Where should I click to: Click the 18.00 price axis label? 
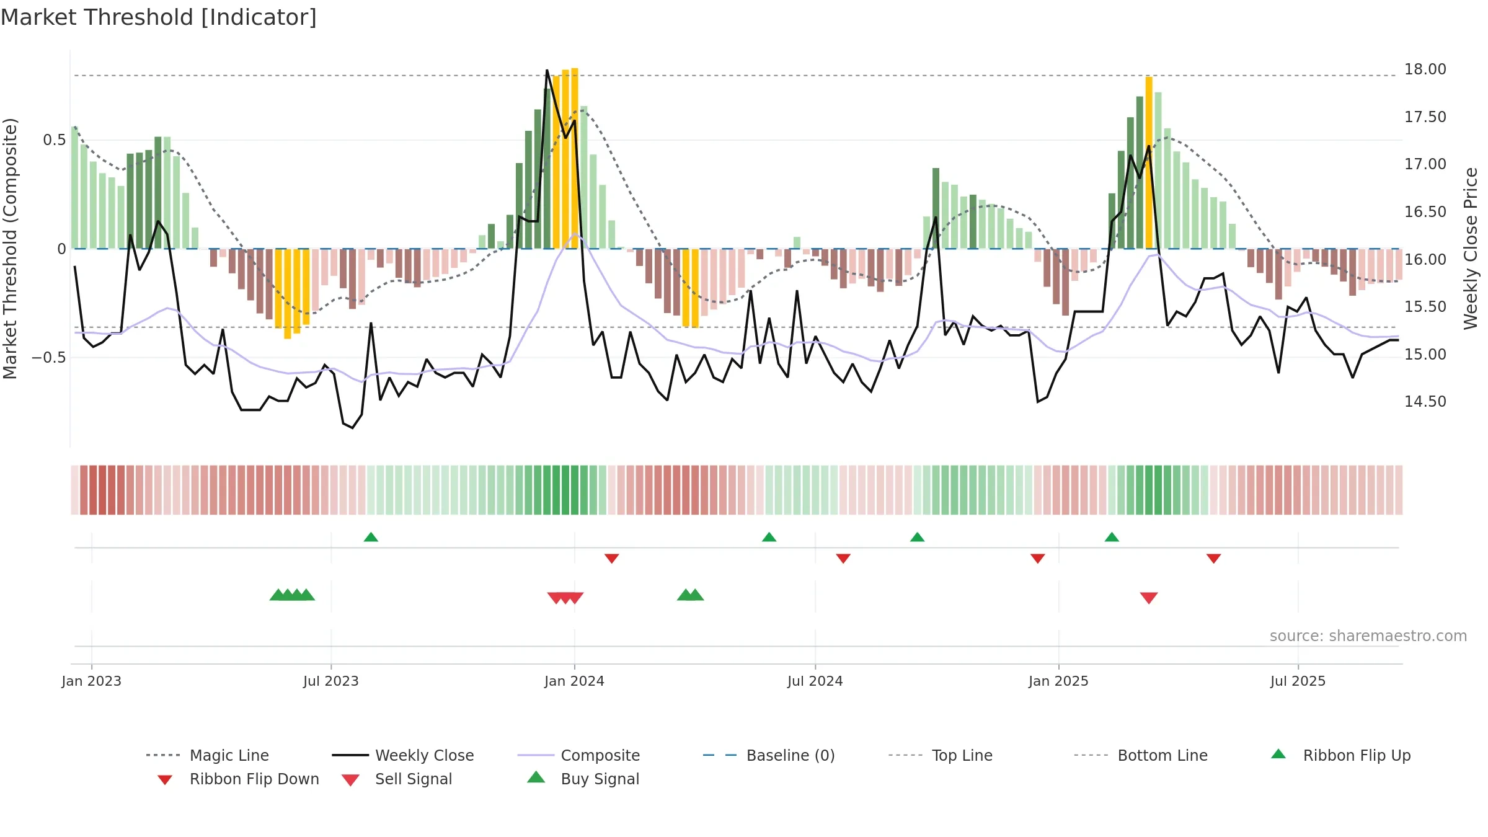coord(1425,69)
